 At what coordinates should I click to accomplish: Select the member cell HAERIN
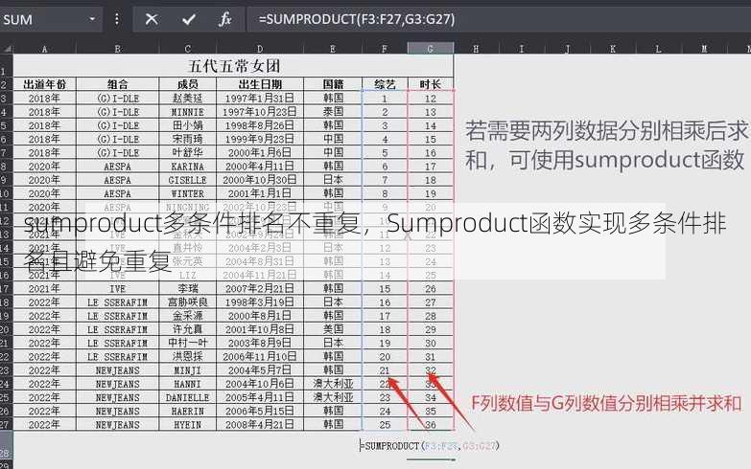click(x=187, y=412)
